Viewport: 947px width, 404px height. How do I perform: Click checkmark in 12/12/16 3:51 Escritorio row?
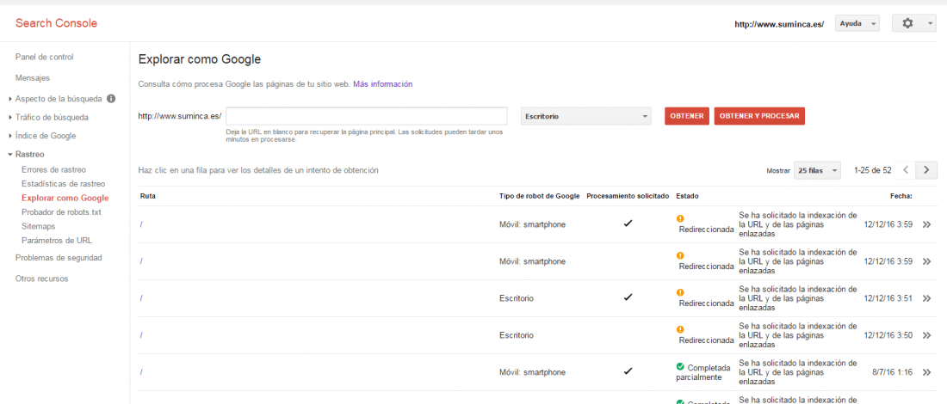pyautogui.click(x=628, y=297)
